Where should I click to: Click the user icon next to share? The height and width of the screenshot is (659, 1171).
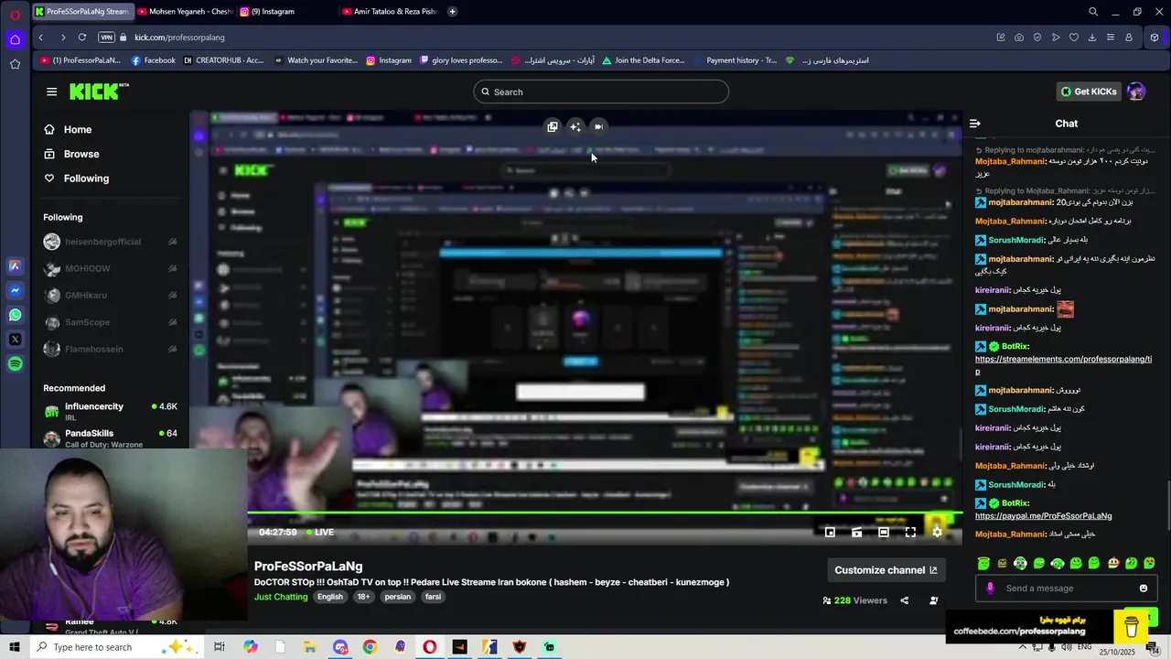point(933,600)
